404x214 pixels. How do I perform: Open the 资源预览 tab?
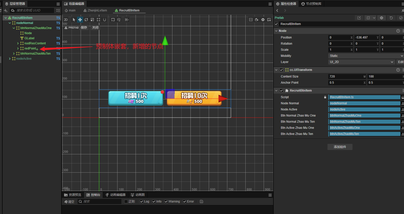pos(73,195)
